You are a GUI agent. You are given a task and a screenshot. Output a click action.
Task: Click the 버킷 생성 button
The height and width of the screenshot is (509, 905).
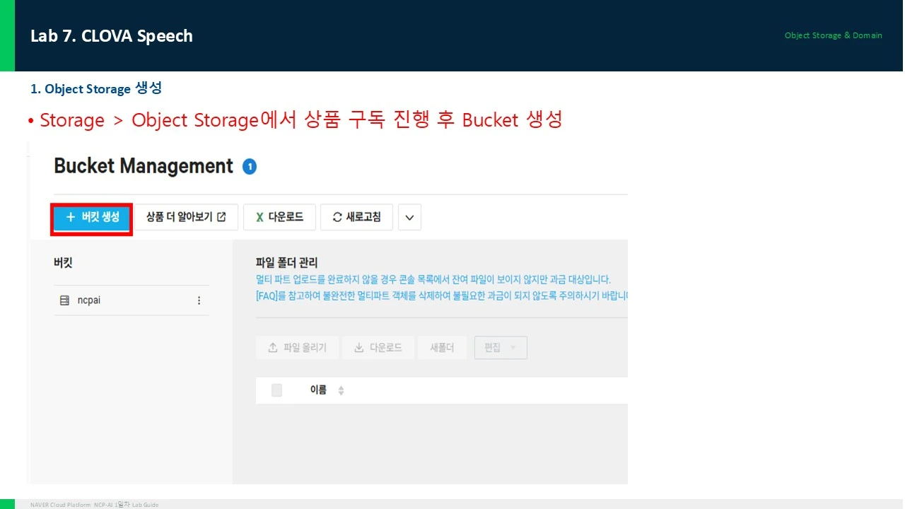point(92,218)
